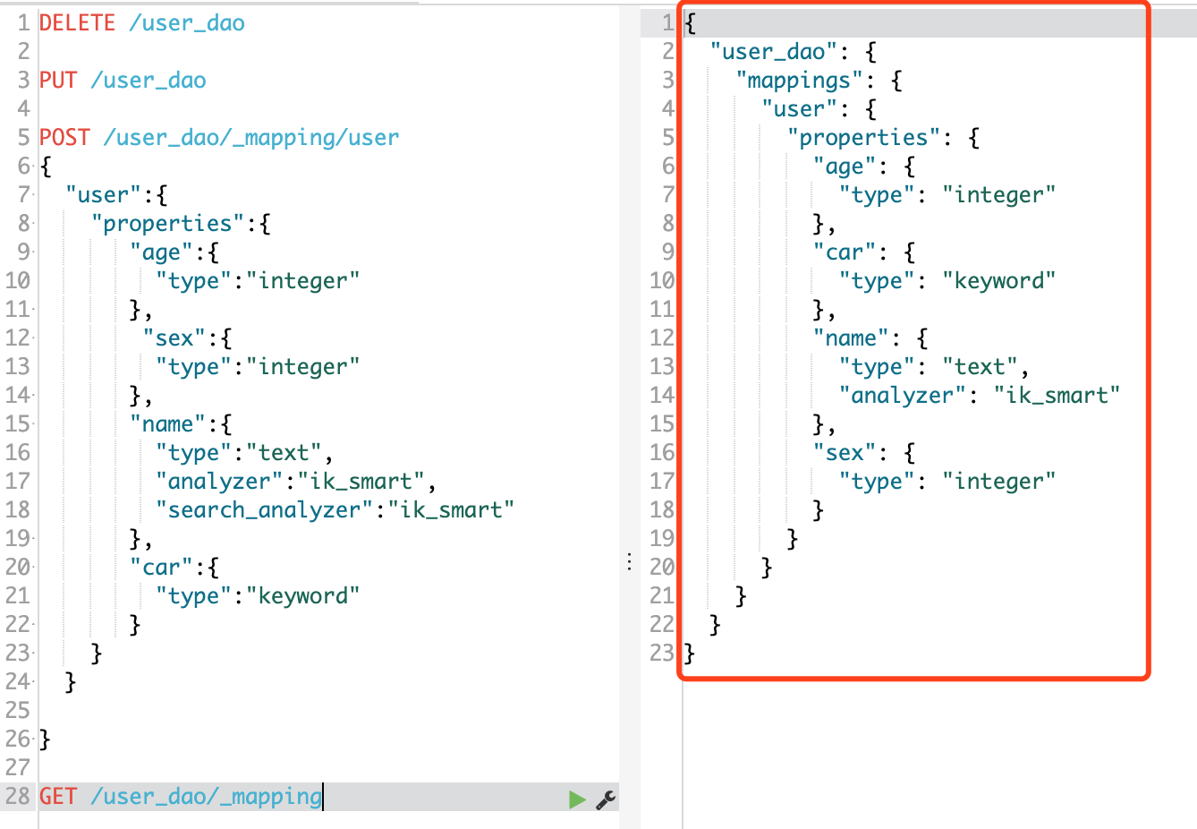Click the "properties":{ line in request editor
The height and width of the screenshot is (829, 1197).
(x=181, y=224)
